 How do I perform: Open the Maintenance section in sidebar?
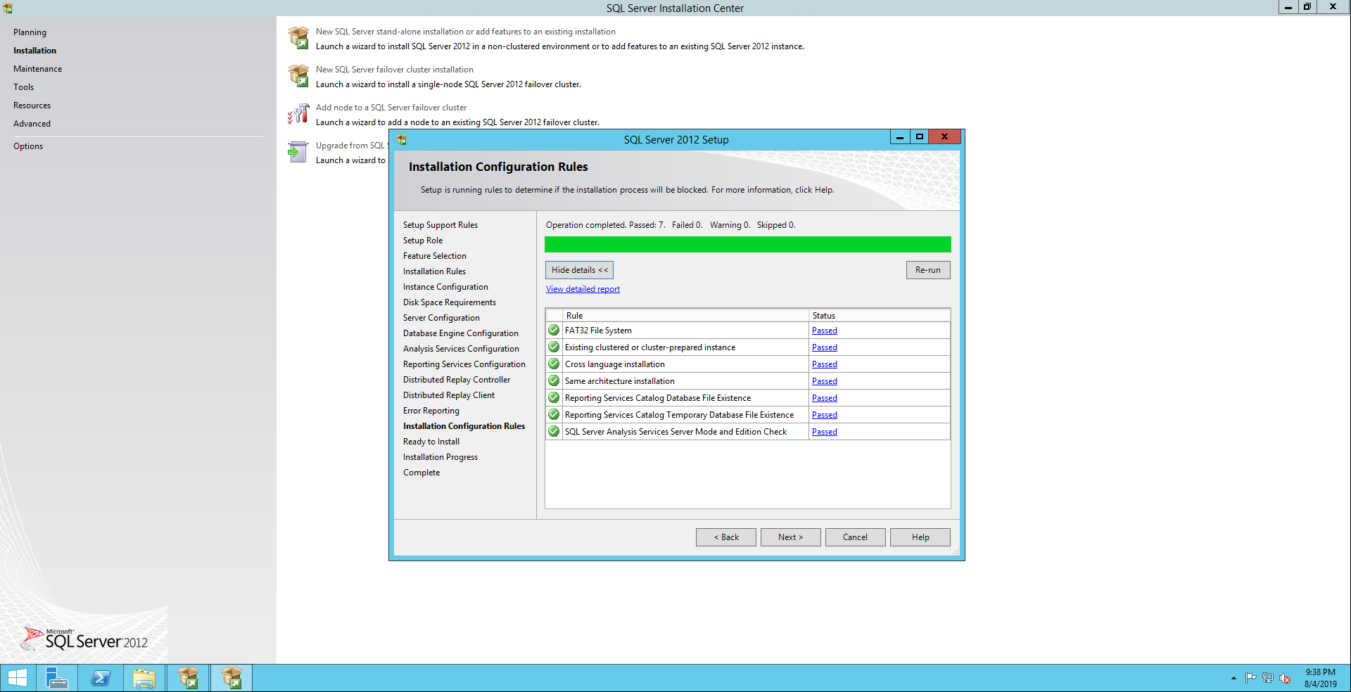point(37,69)
